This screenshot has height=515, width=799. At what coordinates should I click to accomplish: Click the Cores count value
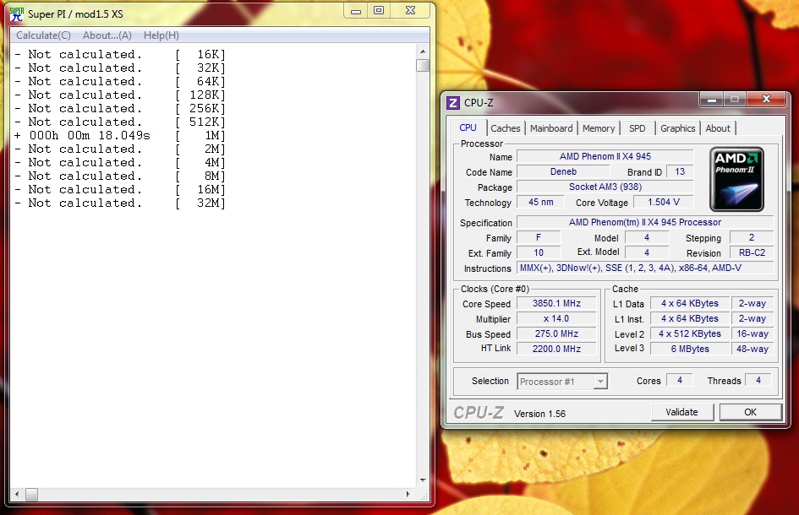pyautogui.click(x=679, y=380)
